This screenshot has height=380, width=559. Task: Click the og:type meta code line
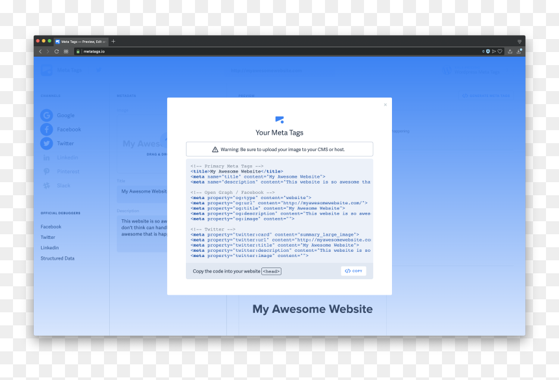[251, 198]
